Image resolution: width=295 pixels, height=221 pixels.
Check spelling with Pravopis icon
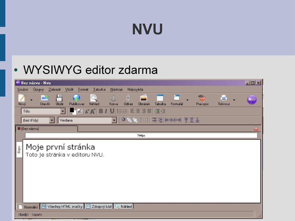coord(202,100)
